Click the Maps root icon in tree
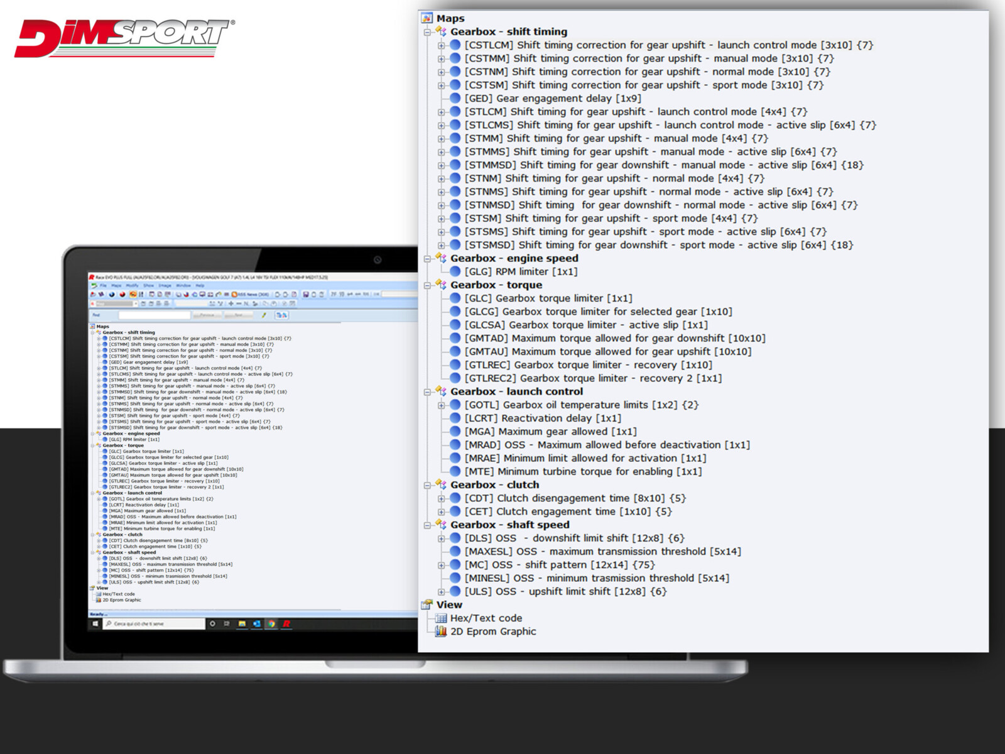This screenshot has height=754, width=1005. point(427,18)
